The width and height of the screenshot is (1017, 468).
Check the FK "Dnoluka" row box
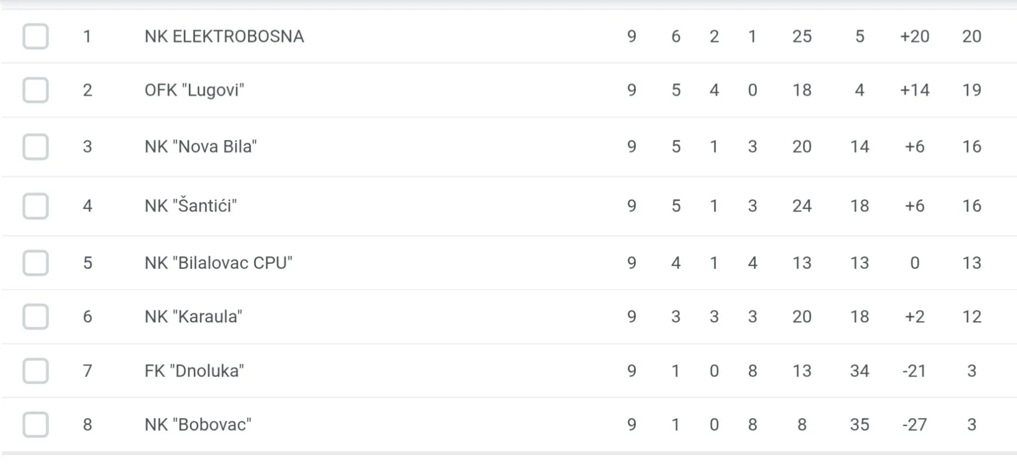click(35, 371)
